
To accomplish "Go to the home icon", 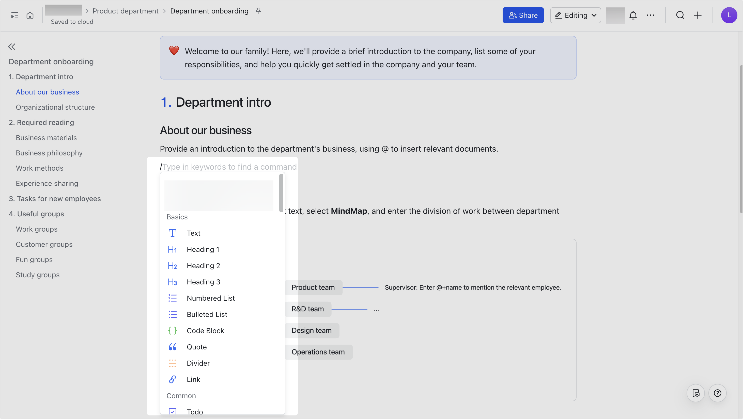I will coord(30,15).
